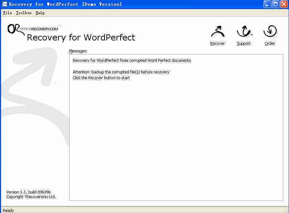Open the Help menu
Image resolution: width=289 pixels, height=213 pixels.
[40, 13]
